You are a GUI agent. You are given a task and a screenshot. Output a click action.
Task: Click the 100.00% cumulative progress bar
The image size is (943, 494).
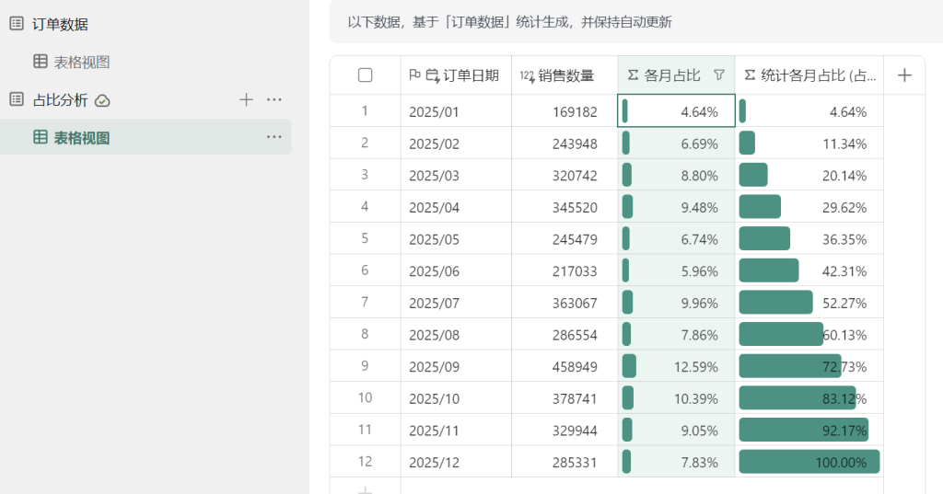click(x=809, y=462)
